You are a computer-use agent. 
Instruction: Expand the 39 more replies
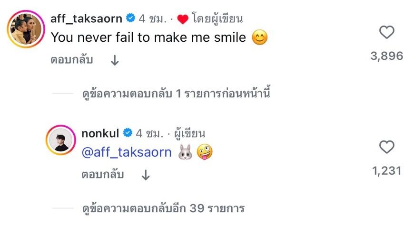tap(162, 208)
